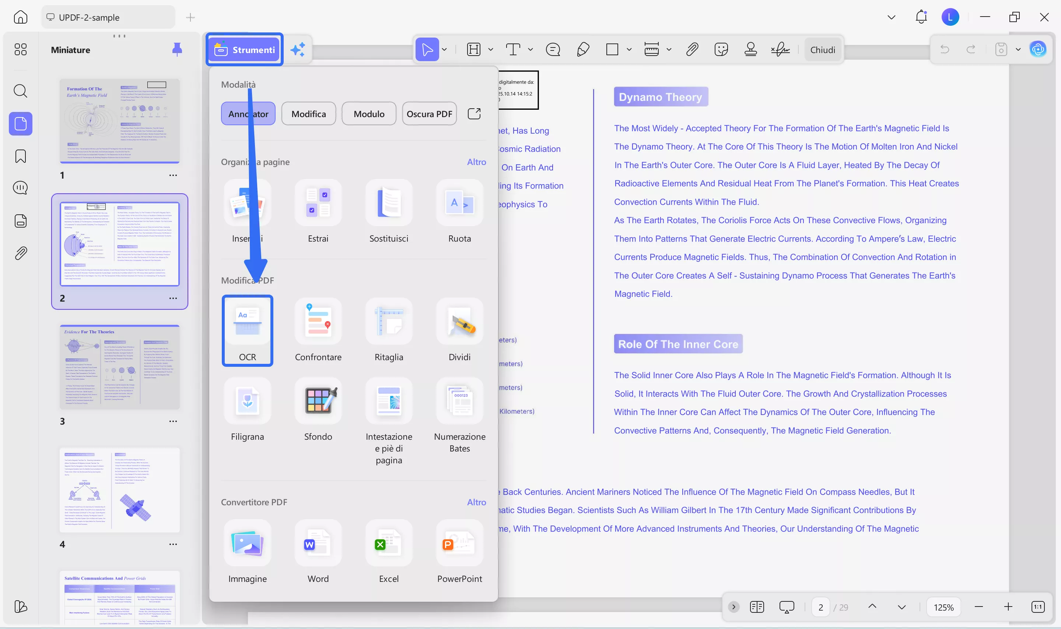Select the stamp tool in toolbar
The width and height of the screenshot is (1061, 629).
click(750, 50)
